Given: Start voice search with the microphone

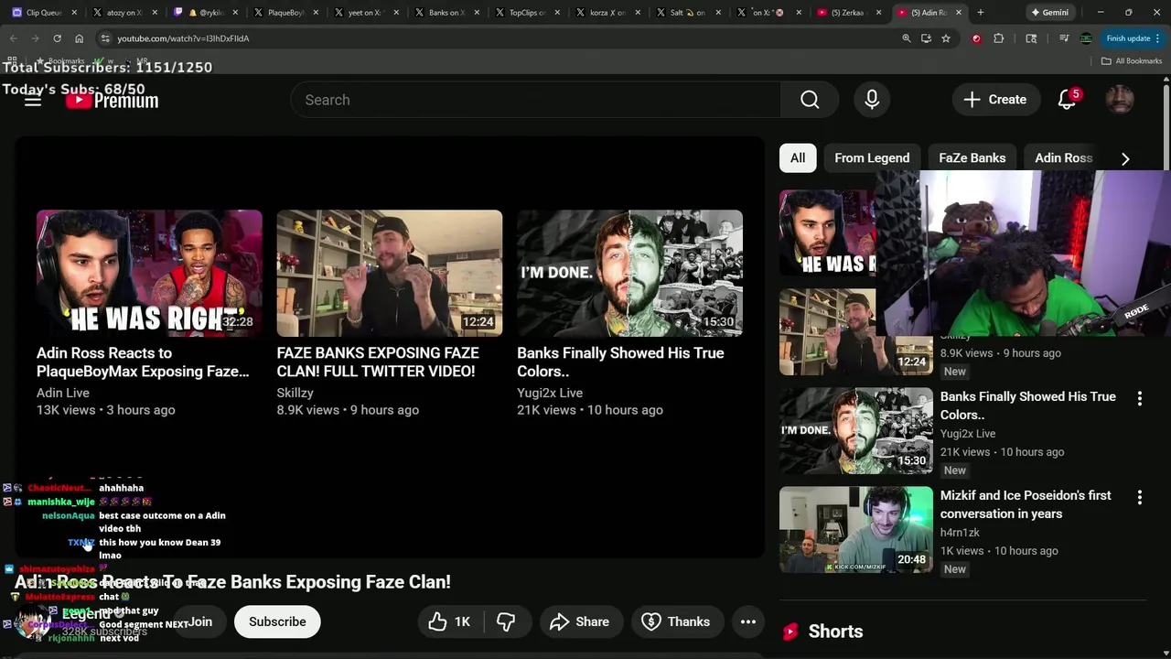Looking at the screenshot, I should coord(872,100).
